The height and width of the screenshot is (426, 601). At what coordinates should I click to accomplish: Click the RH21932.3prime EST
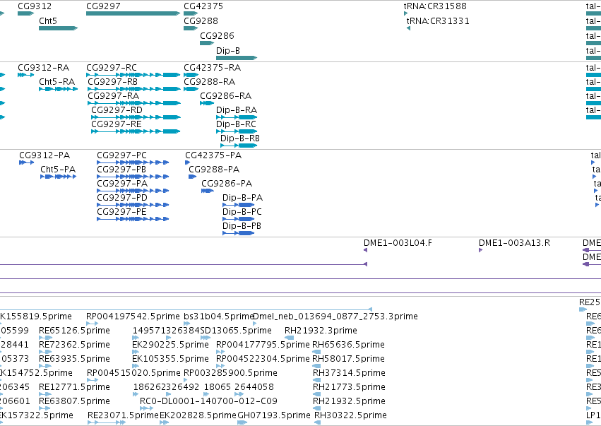(290, 338)
